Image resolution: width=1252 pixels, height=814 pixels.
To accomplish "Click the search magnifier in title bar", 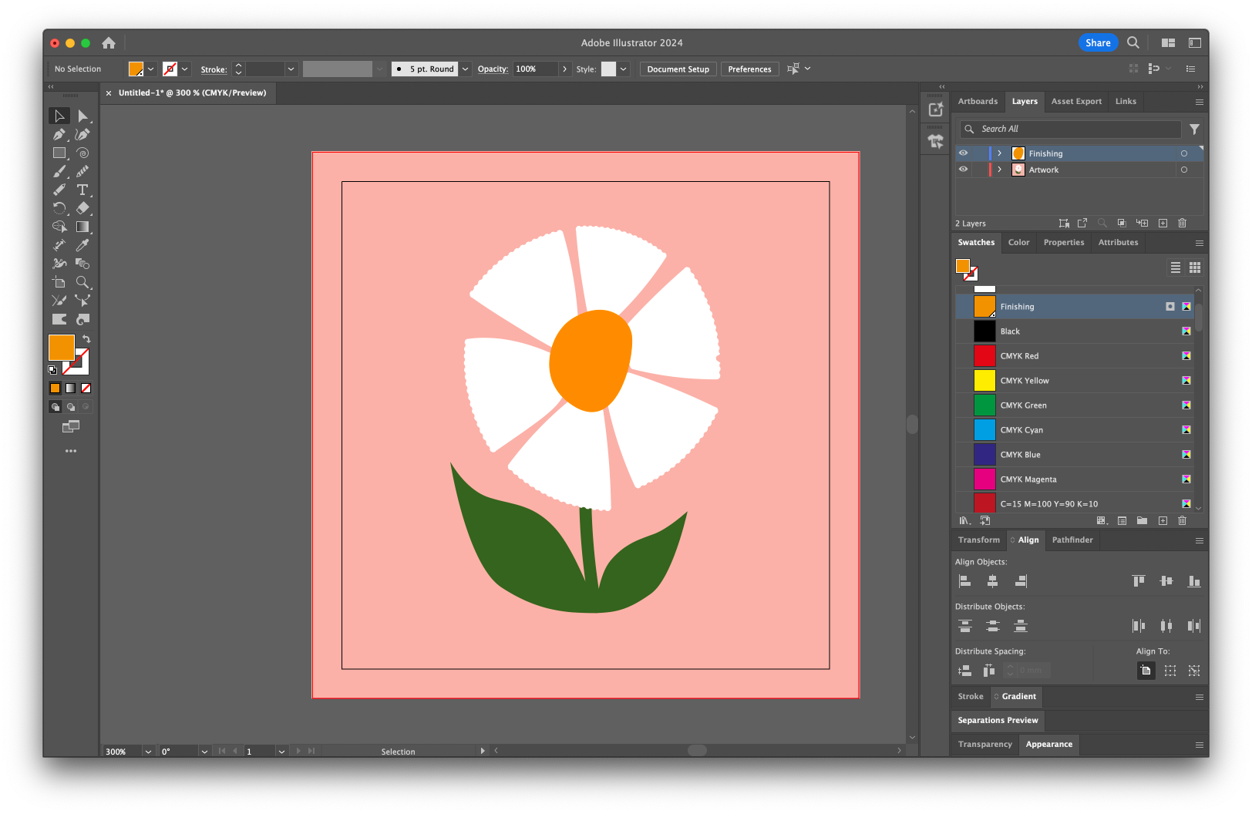I will click(x=1133, y=42).
